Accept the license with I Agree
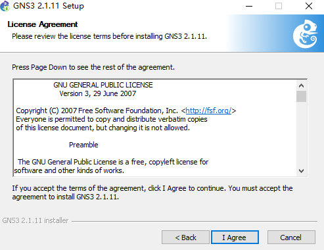324x250 pixels. pyautogui.click(x=235, y=238)
